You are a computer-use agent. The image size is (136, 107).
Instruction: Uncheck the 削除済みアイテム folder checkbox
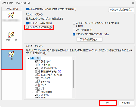36,72
